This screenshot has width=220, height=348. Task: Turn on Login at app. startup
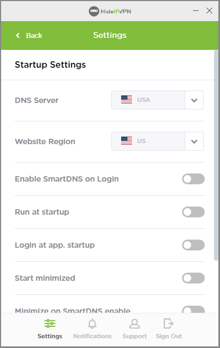(x=193, y=245)
